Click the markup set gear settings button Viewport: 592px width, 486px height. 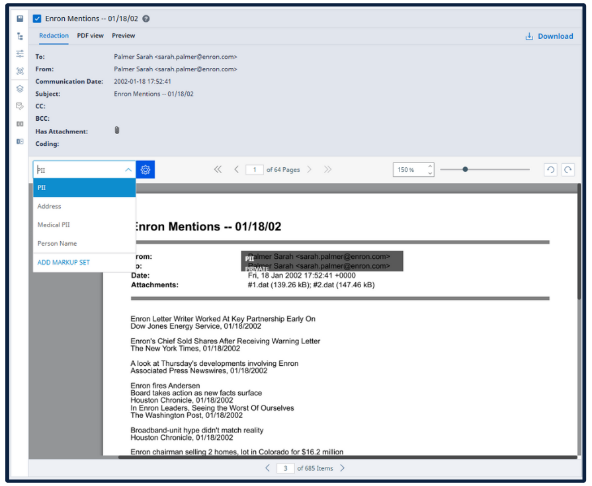coord(146,170)
